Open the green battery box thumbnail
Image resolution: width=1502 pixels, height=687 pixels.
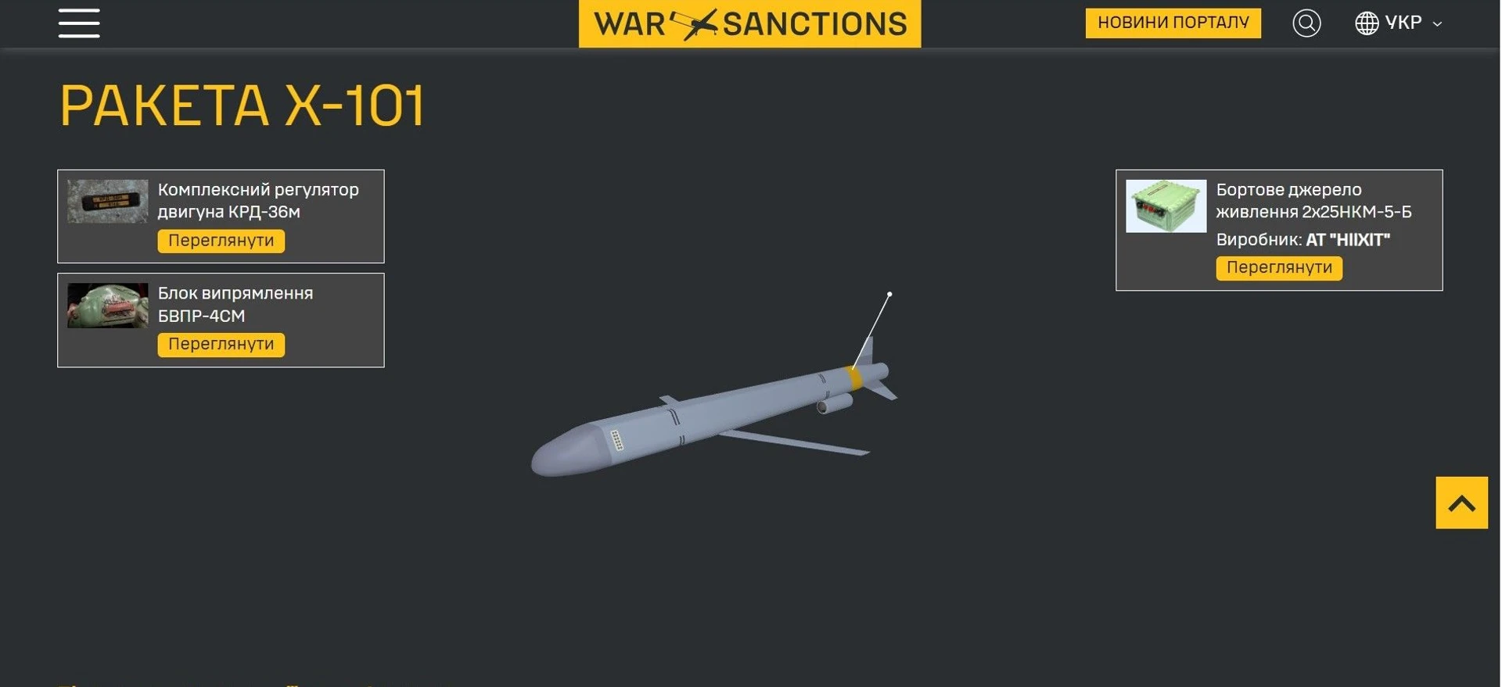click(1166, 206)
